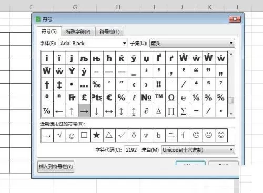Select the script ℓ symbol
The image size is (263, 193).
(134, 98)
